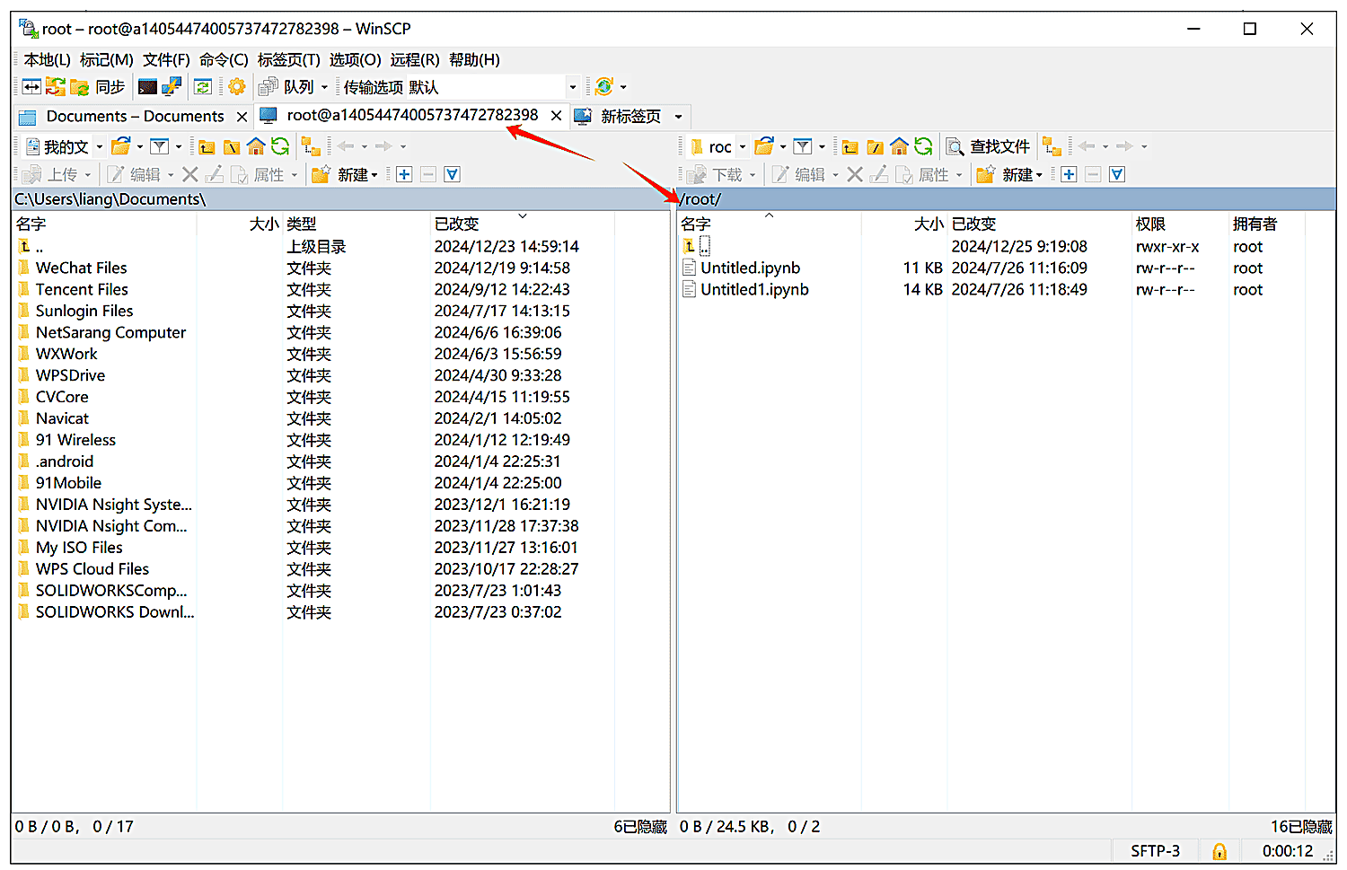Click the 查找文件 find files button

point(989,146)
